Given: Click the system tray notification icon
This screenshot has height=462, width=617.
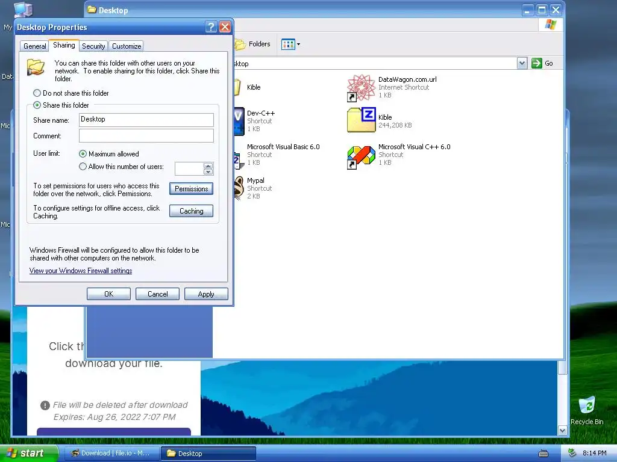Looking at the screenshot, I should coord(572,453).
